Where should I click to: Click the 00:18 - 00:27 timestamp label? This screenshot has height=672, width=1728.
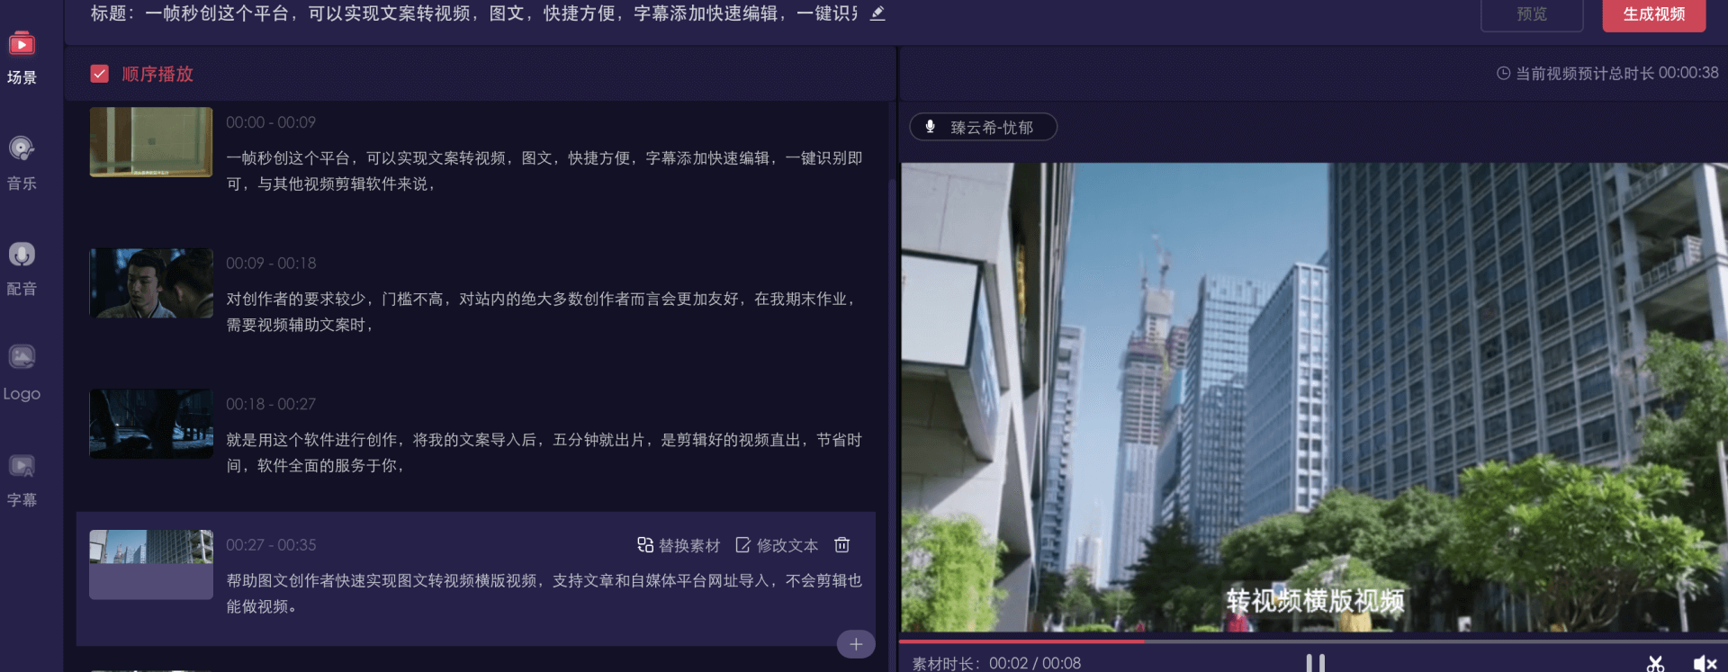click(x=271, y=404)
